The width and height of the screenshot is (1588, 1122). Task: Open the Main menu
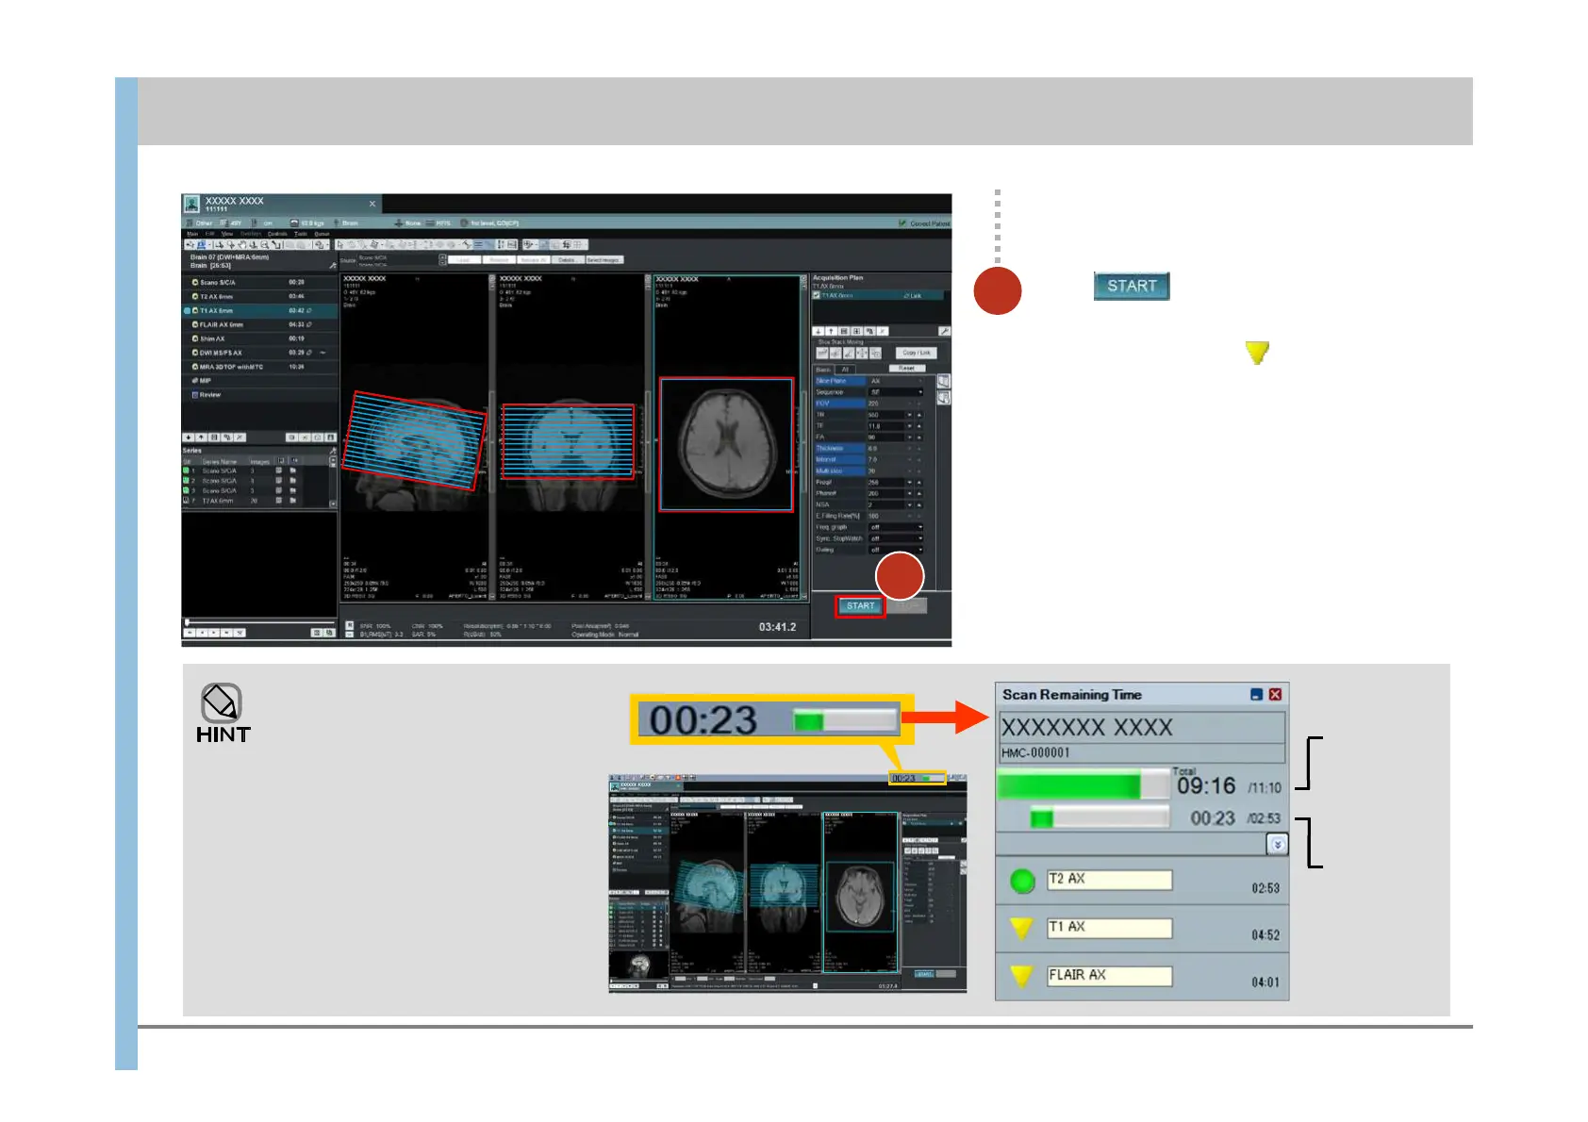point(192,234)
